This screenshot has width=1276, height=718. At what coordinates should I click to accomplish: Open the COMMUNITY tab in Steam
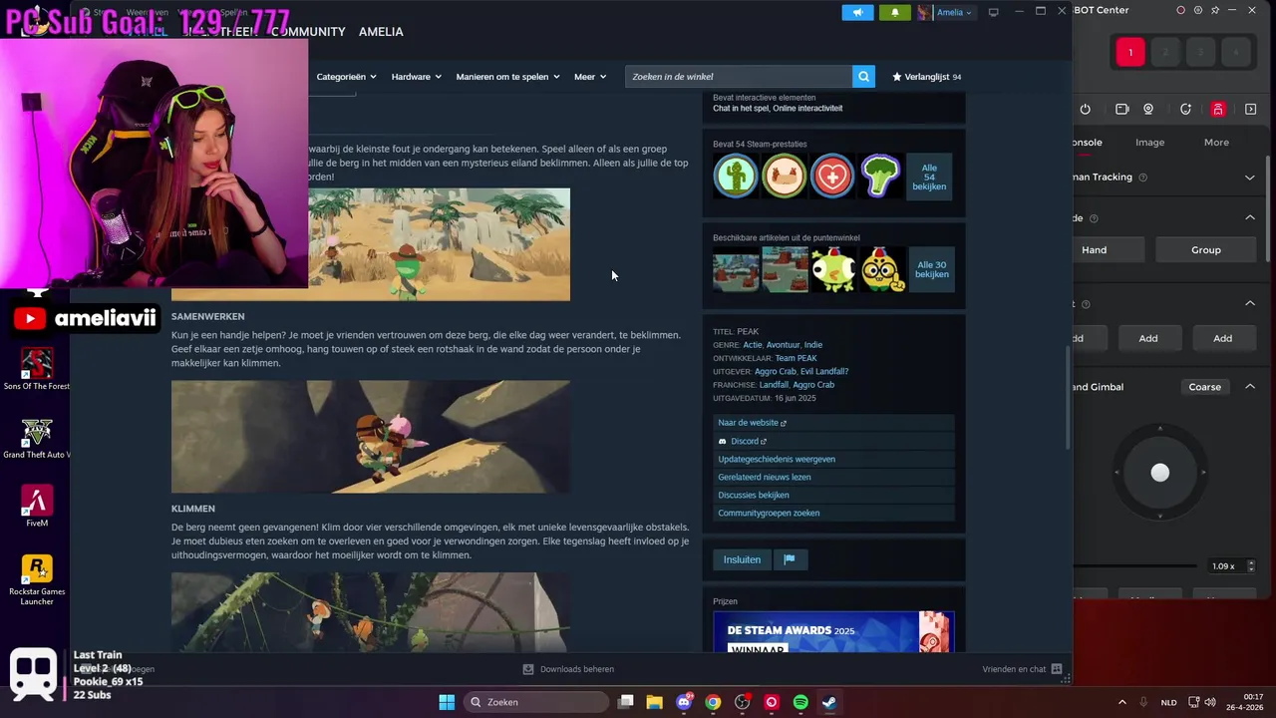point(308,32)
